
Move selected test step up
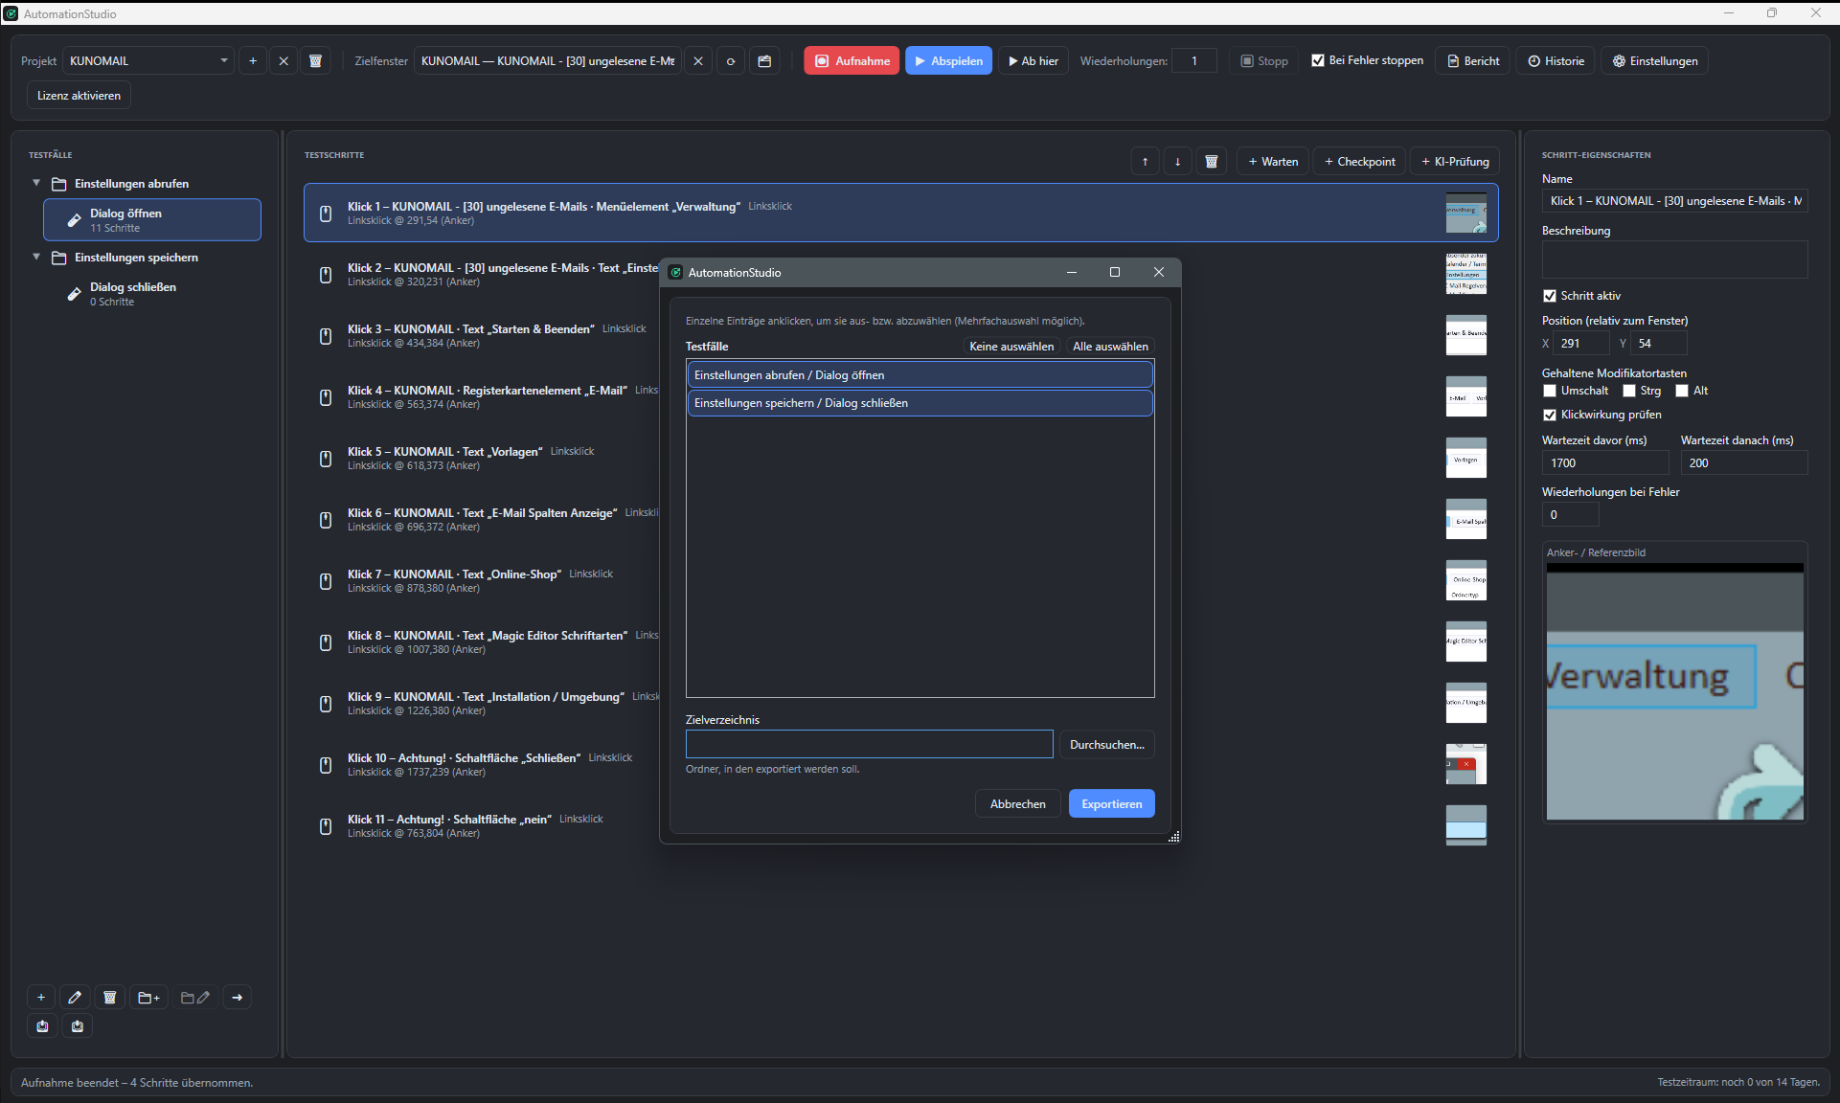coord(1145,162)
